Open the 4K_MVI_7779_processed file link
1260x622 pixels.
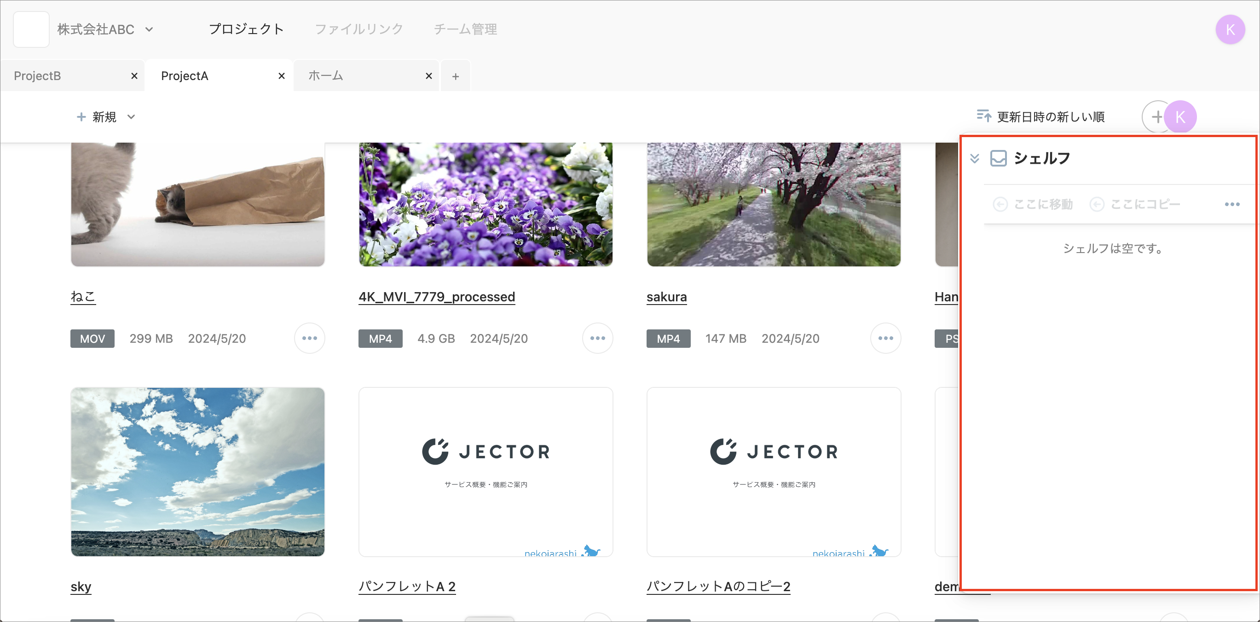(x=437, y=297)
